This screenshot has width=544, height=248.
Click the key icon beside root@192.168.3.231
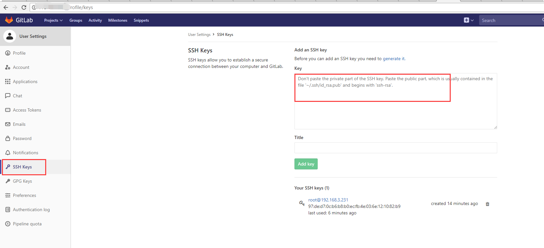tap(302, 203)
